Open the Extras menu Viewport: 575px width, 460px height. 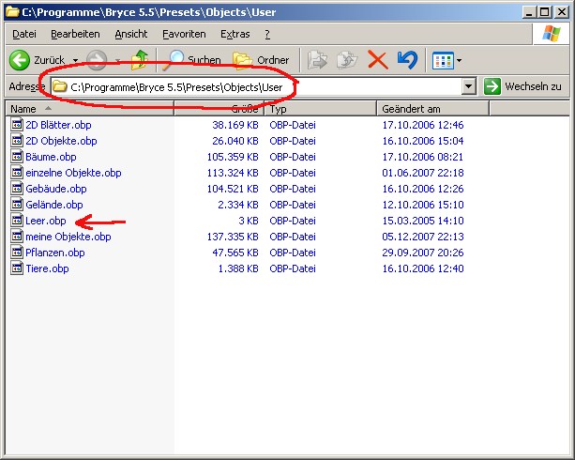point(235,34)
